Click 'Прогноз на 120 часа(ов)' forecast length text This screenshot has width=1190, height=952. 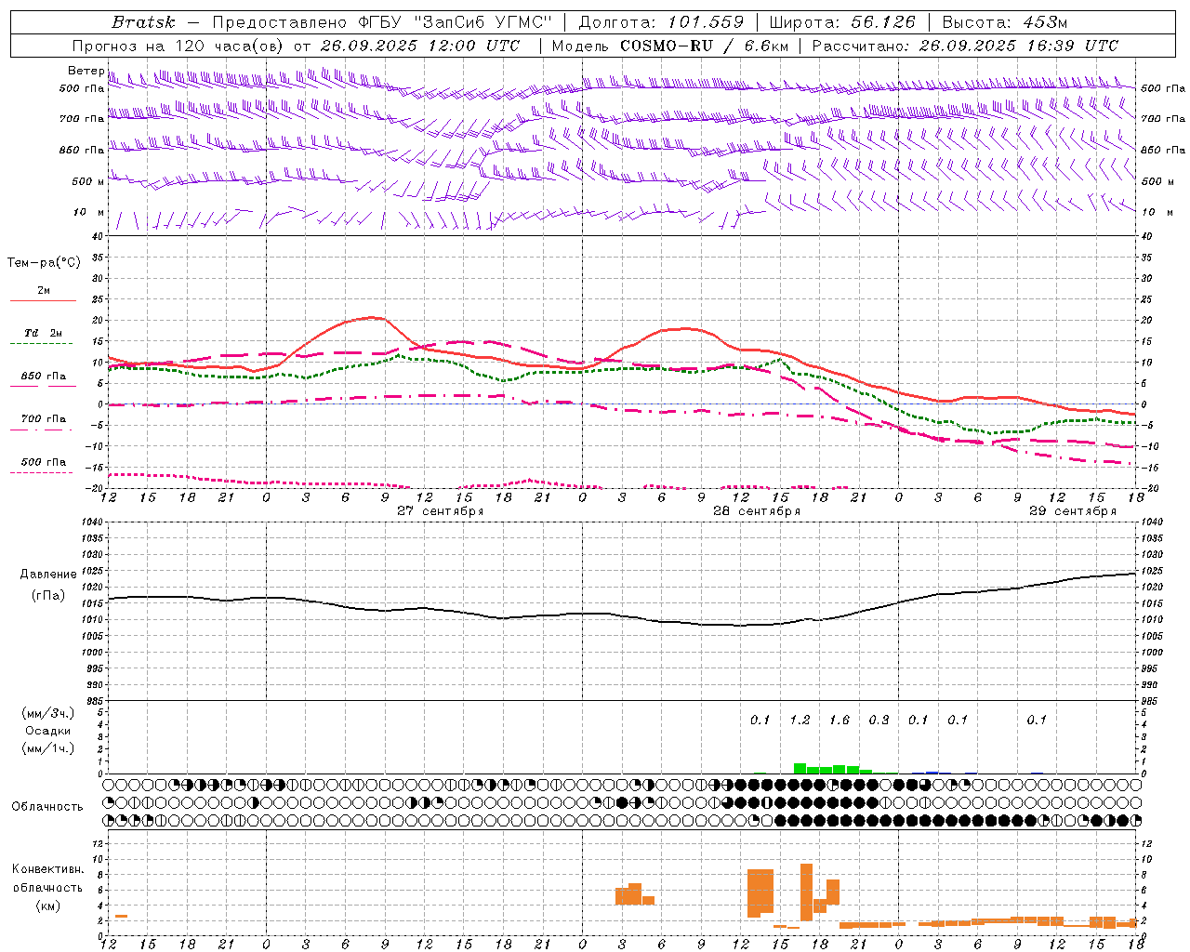coord(179,46)
